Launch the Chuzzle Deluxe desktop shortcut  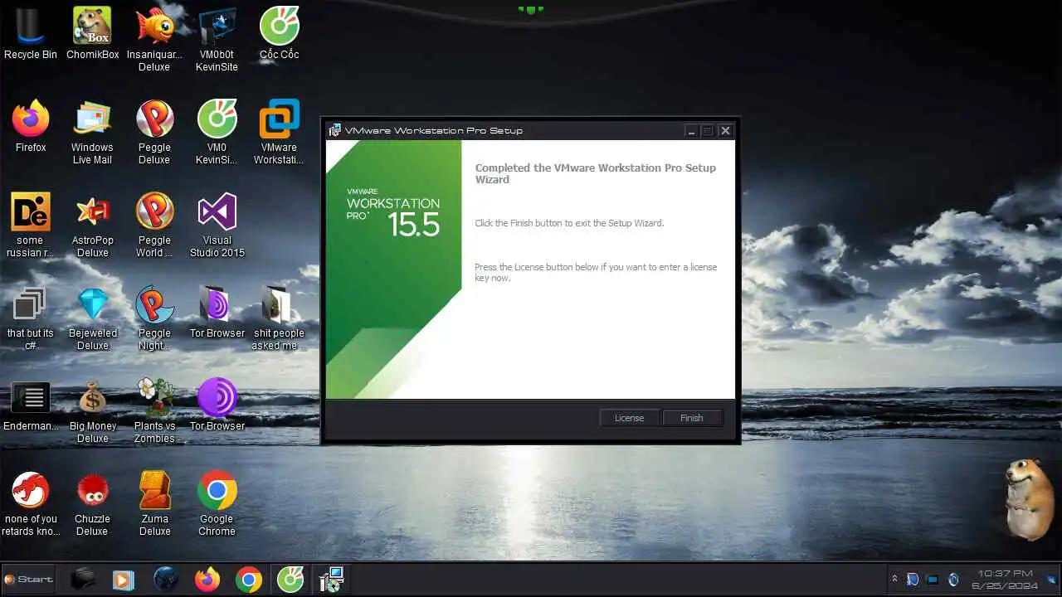(93, 505)
